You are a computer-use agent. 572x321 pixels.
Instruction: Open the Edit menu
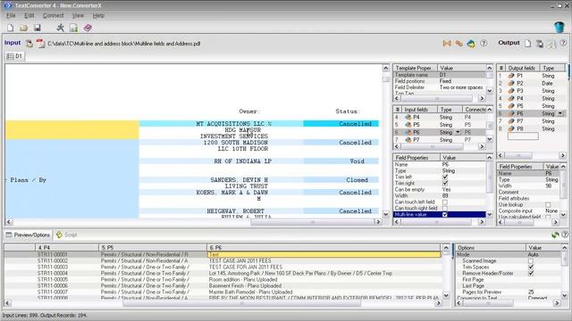[x=29, y=16]
